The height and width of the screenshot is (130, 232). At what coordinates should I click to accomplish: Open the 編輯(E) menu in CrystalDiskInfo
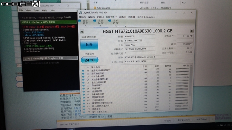tap(91, 17)
